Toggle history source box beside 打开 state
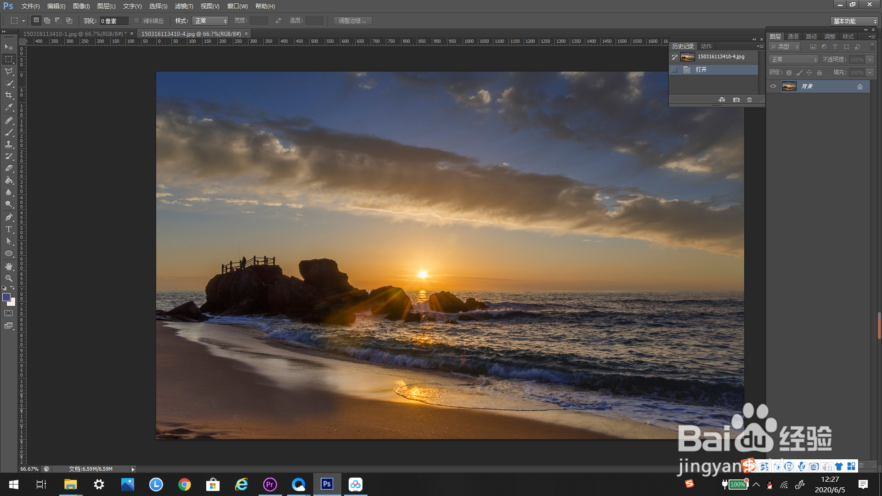Screen dimensions: 882x496 click(x=674, y=70)
